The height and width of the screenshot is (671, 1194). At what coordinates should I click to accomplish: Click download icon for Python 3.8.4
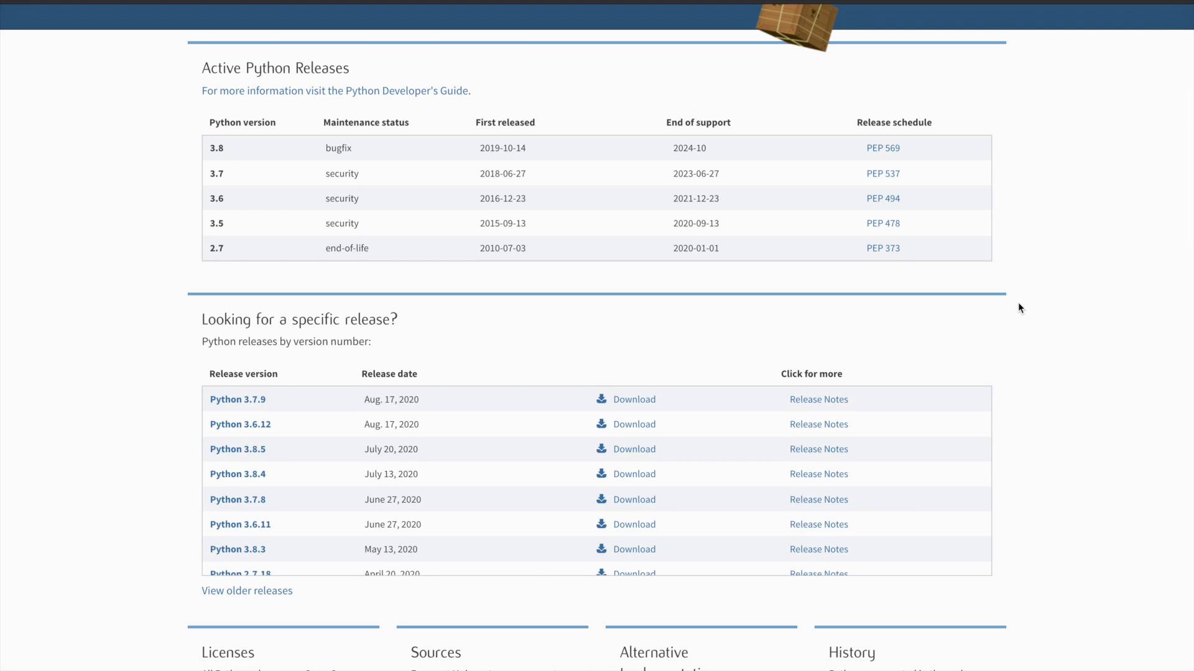pyautogui.click(x=601, y=473)
